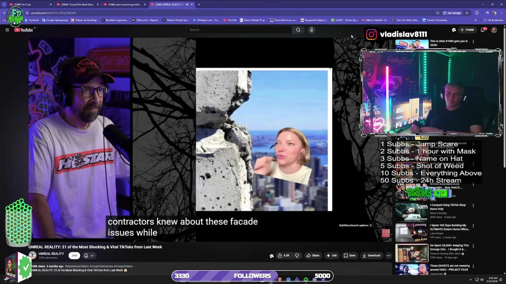Click the Share button

(313, 255)
